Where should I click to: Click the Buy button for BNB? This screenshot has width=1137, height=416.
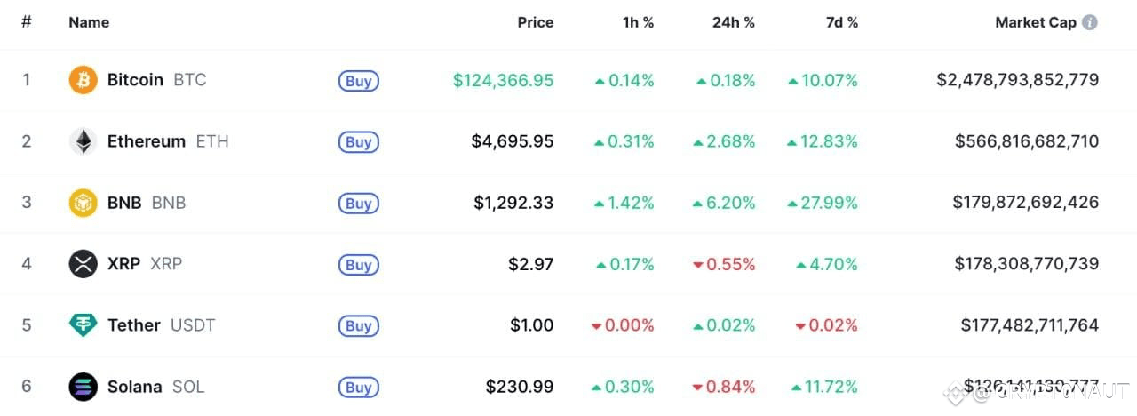(359, 204)
